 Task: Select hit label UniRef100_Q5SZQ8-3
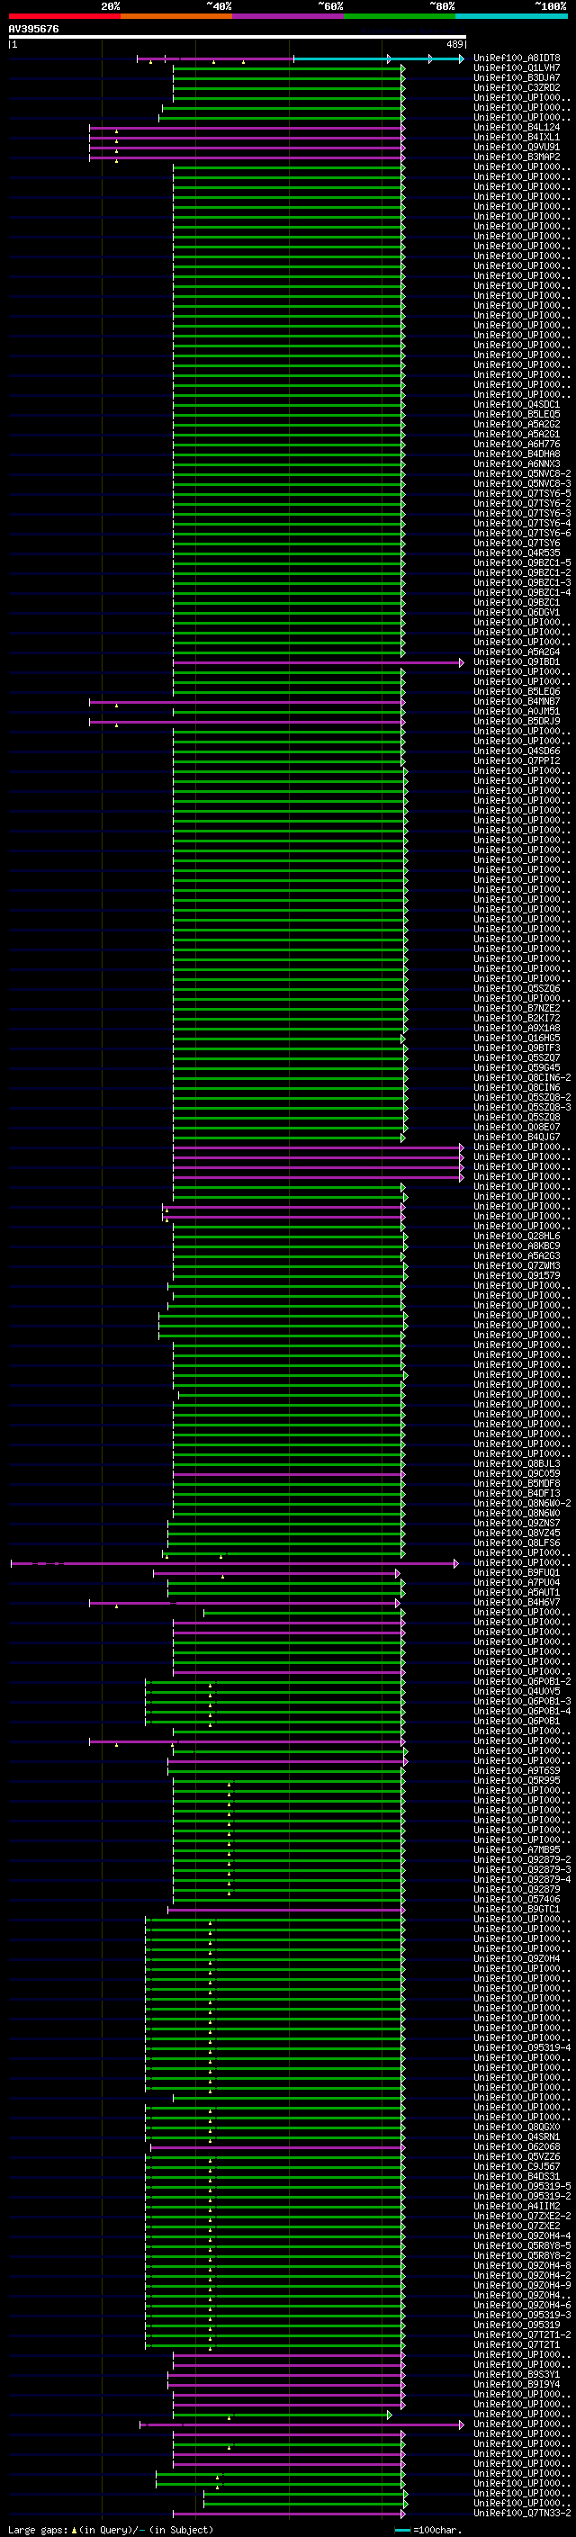pyautogui.click(x=522, y=1107)
